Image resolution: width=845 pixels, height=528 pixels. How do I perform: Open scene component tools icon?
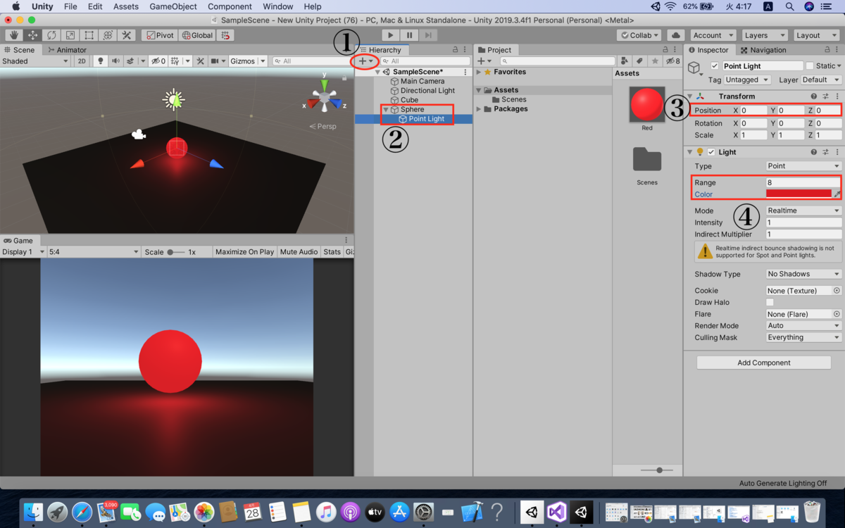click(201, 61)
